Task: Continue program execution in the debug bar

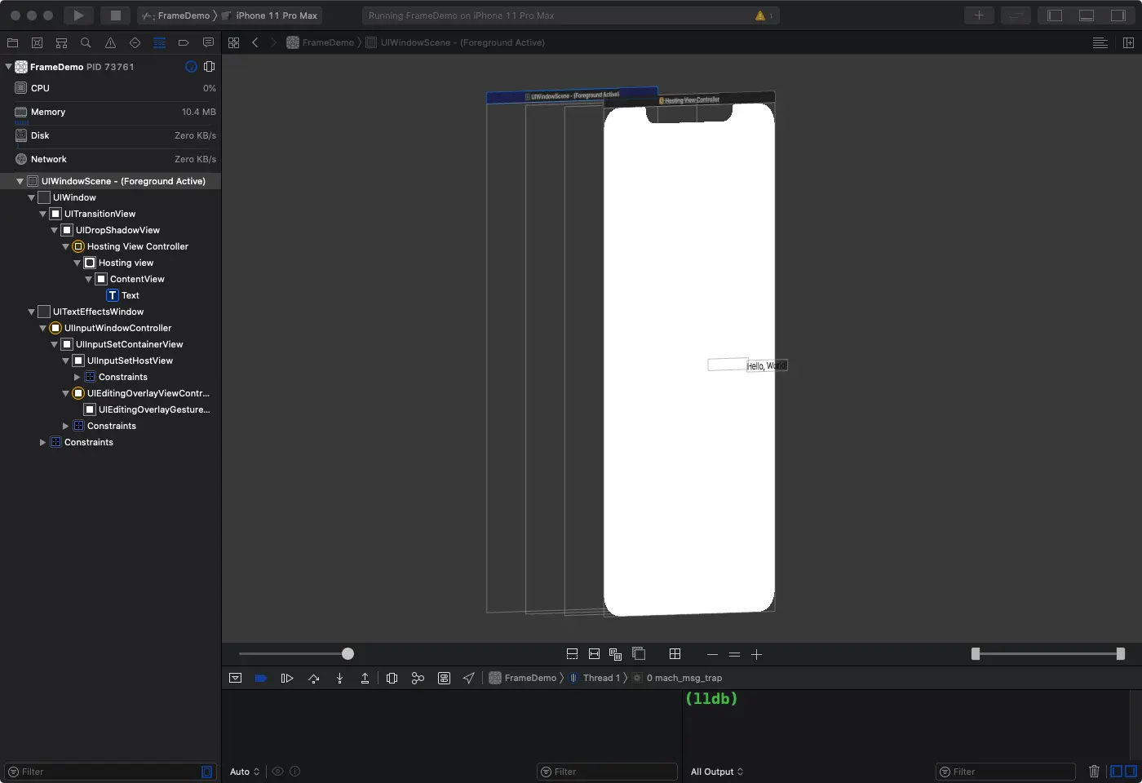Action: click(x=287, y=678)
